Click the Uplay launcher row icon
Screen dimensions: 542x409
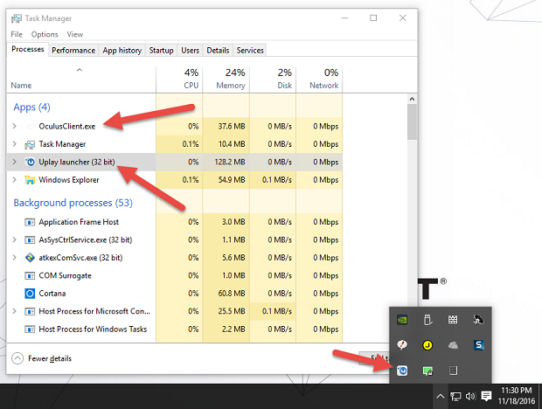click(x=30, y=162)
